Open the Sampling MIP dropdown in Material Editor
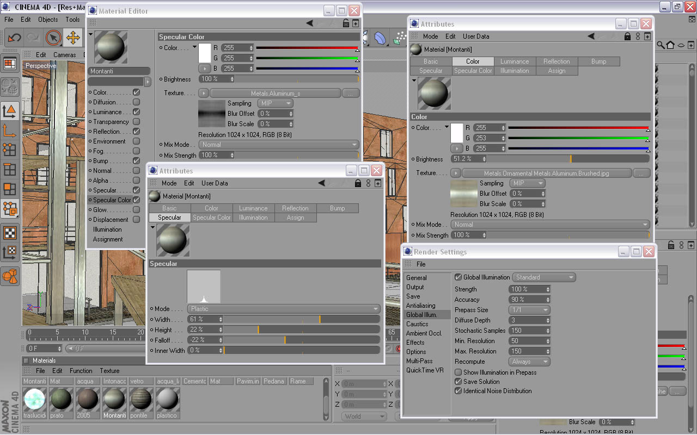 (x=274, y=103)
